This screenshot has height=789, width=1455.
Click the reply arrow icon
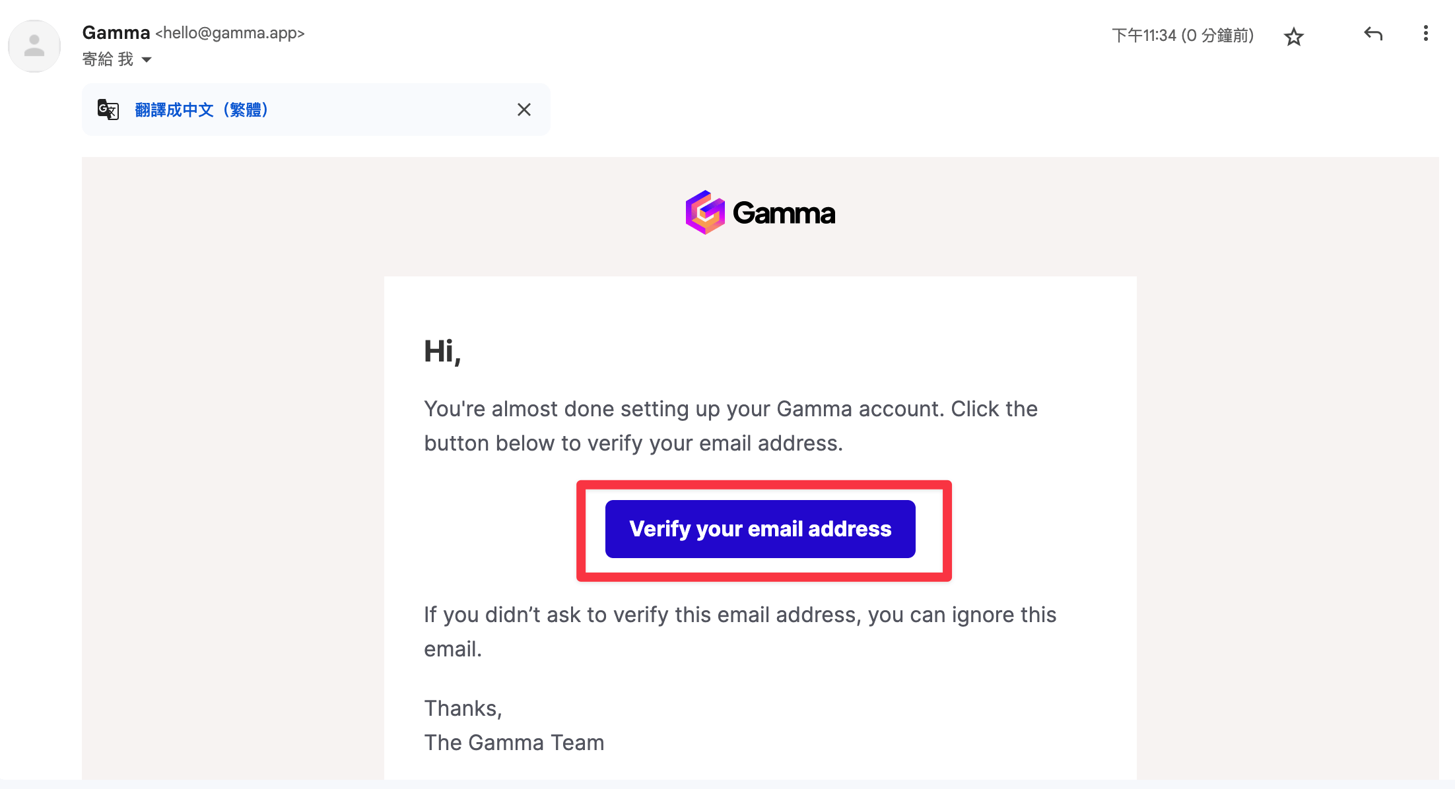(x=1373, y=34)
